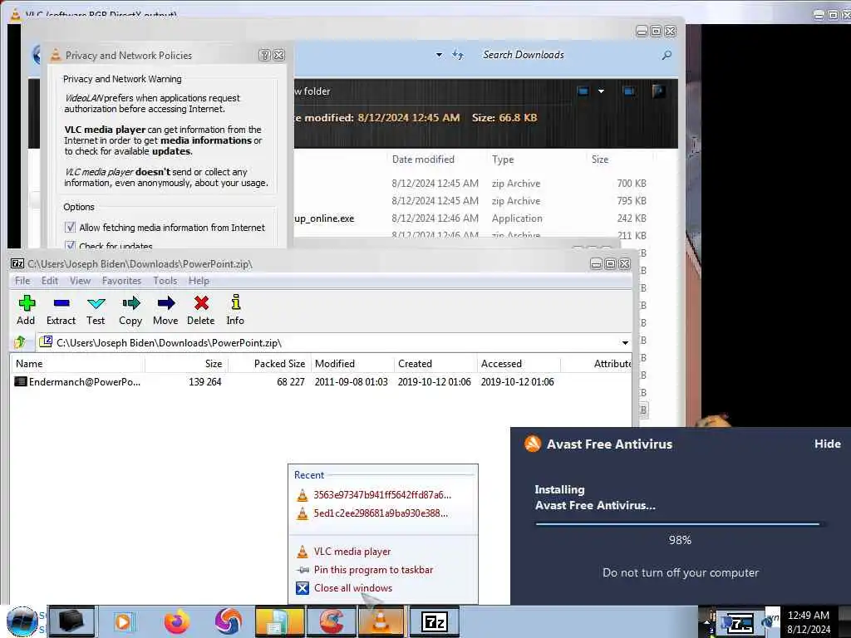Open the File Explorer taskbar button

click(280, 621)
